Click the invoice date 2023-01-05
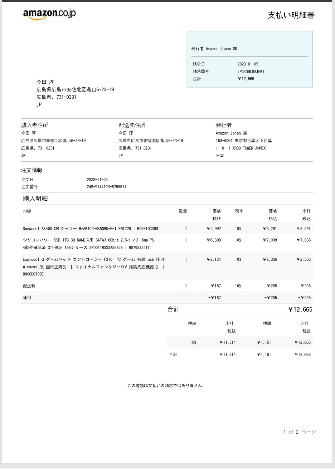The height and width of the screenshot is (469, 335). [248, 64]
